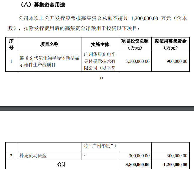Click the 拟使用募集资金（万元） header
The height and width of the screenshot is (172, 194).
tap(170, 44)
